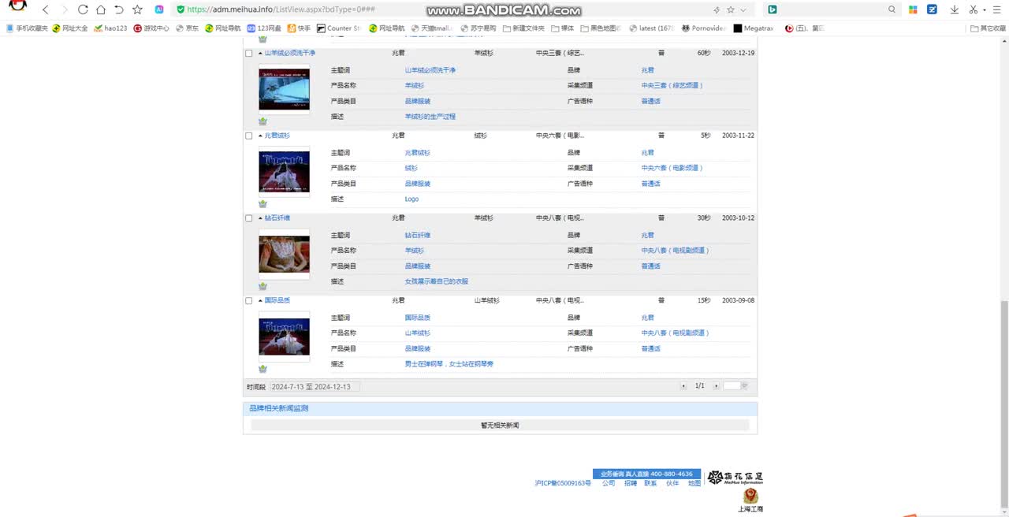Open the browser main menu icon

(996, 9)
